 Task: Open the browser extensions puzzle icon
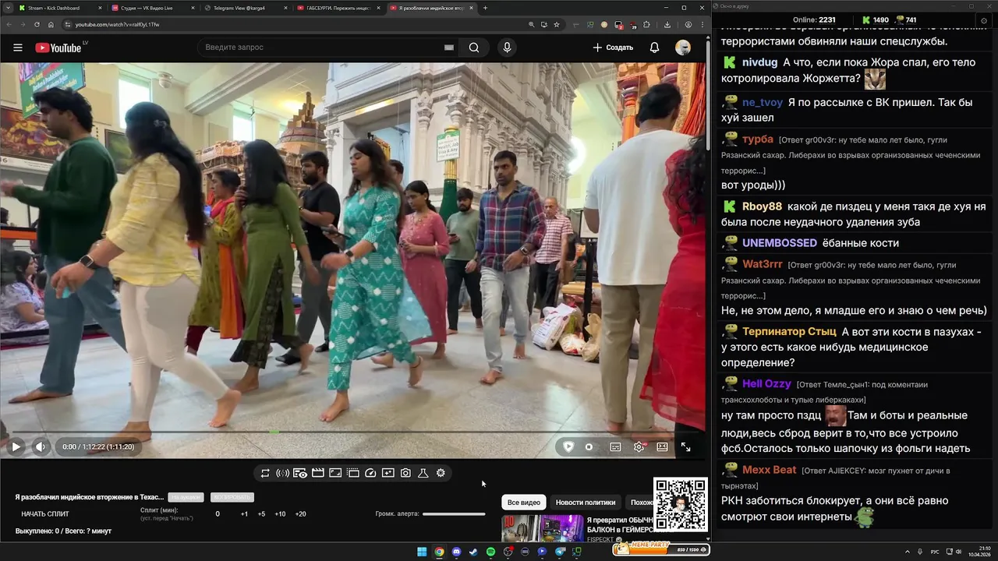[x=646, y=24]
